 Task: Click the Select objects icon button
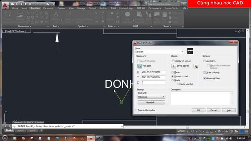174,66
